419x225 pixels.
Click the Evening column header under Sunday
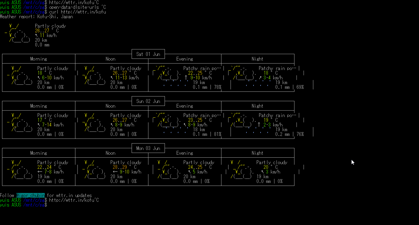coord(185,106)
